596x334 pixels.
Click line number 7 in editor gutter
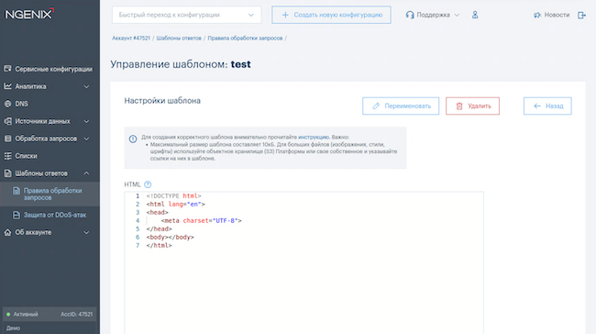pos(138,245)
